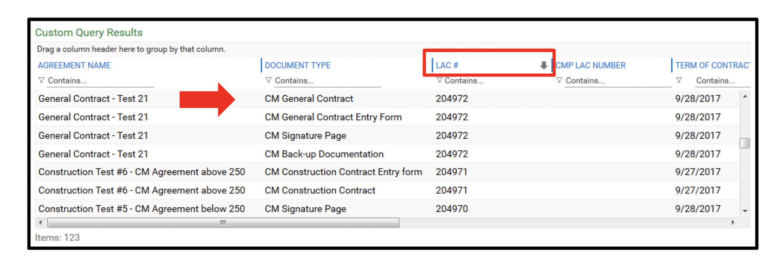Select CM Signature Page for Test 21
The height and width of the screenshot is (267, 783).
point(305,136)
